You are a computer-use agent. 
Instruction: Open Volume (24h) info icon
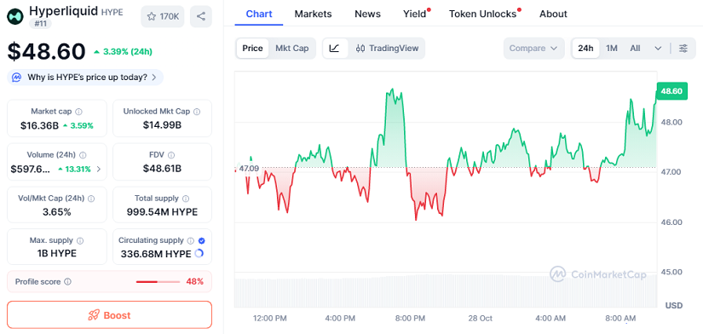(x=83, y=155)
